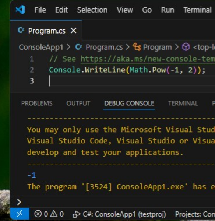Screen dimensions: 215x221
Task: Click ConsoleApp1 in the breadcrumb
Action: pos(41,47)
